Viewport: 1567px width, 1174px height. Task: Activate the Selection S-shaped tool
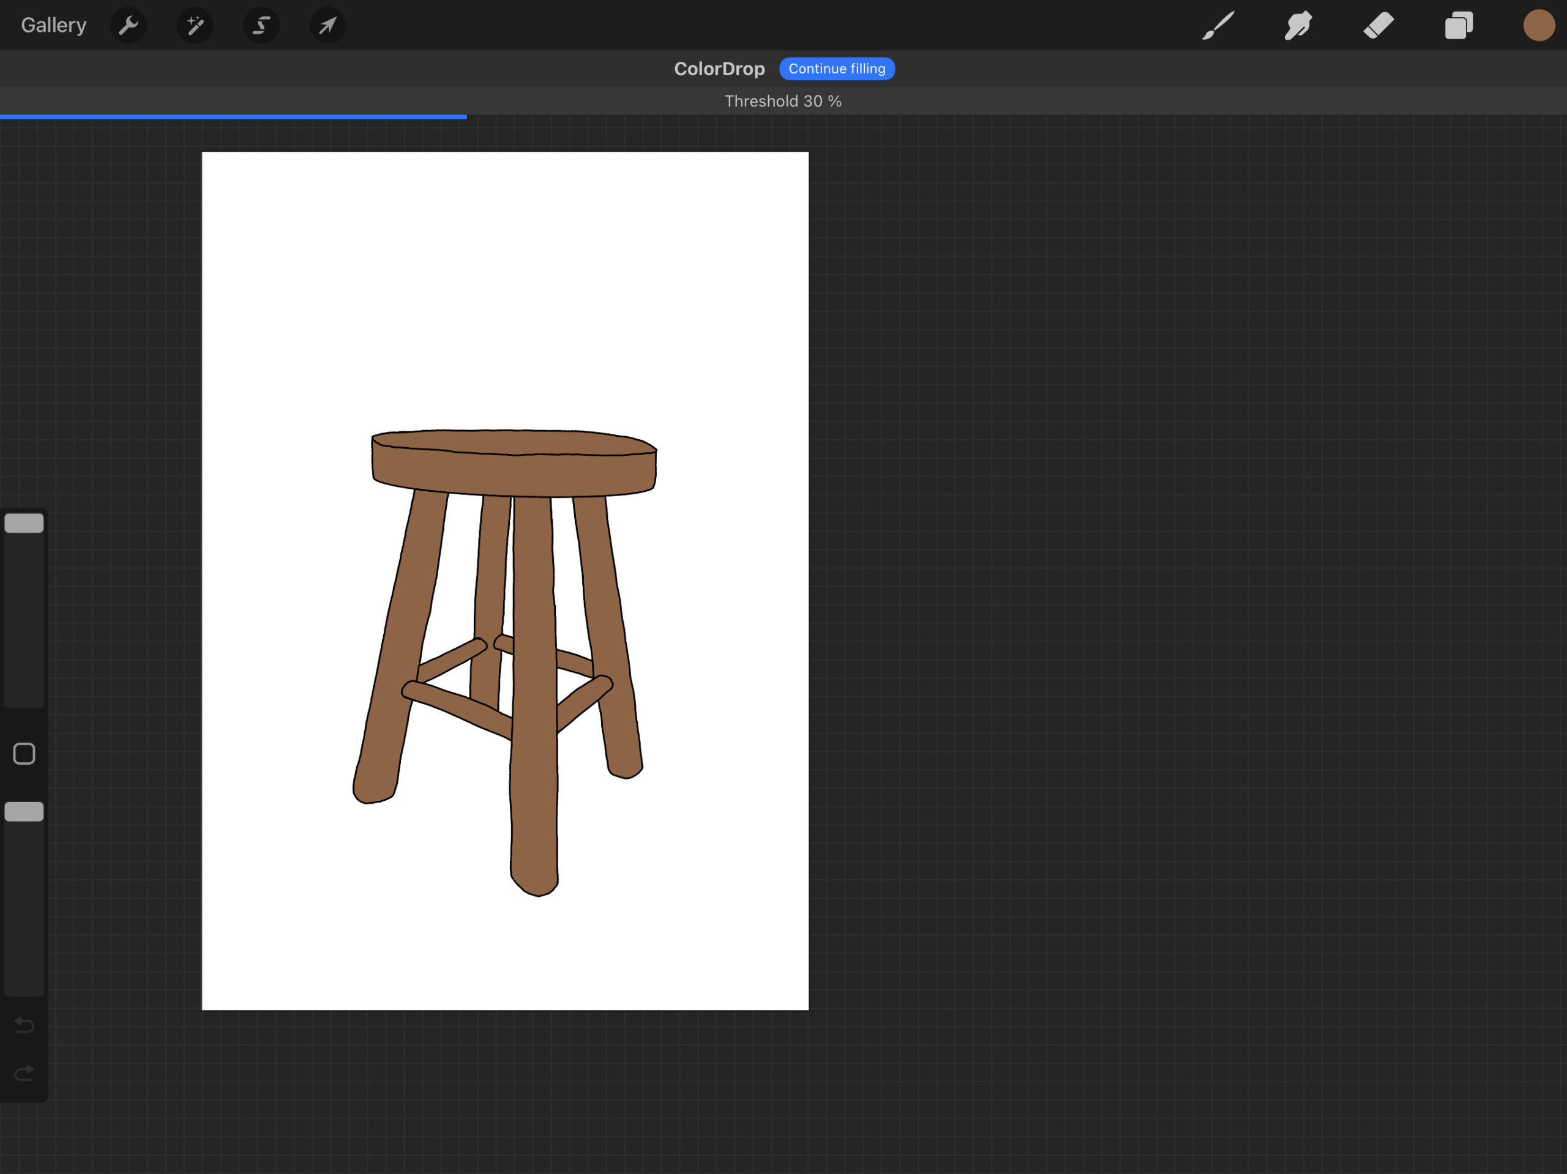(x=261, y=26)
